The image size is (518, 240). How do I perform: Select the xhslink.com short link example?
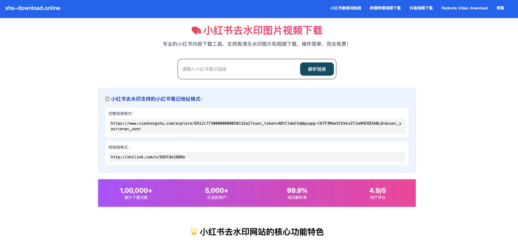click(257, 157)
